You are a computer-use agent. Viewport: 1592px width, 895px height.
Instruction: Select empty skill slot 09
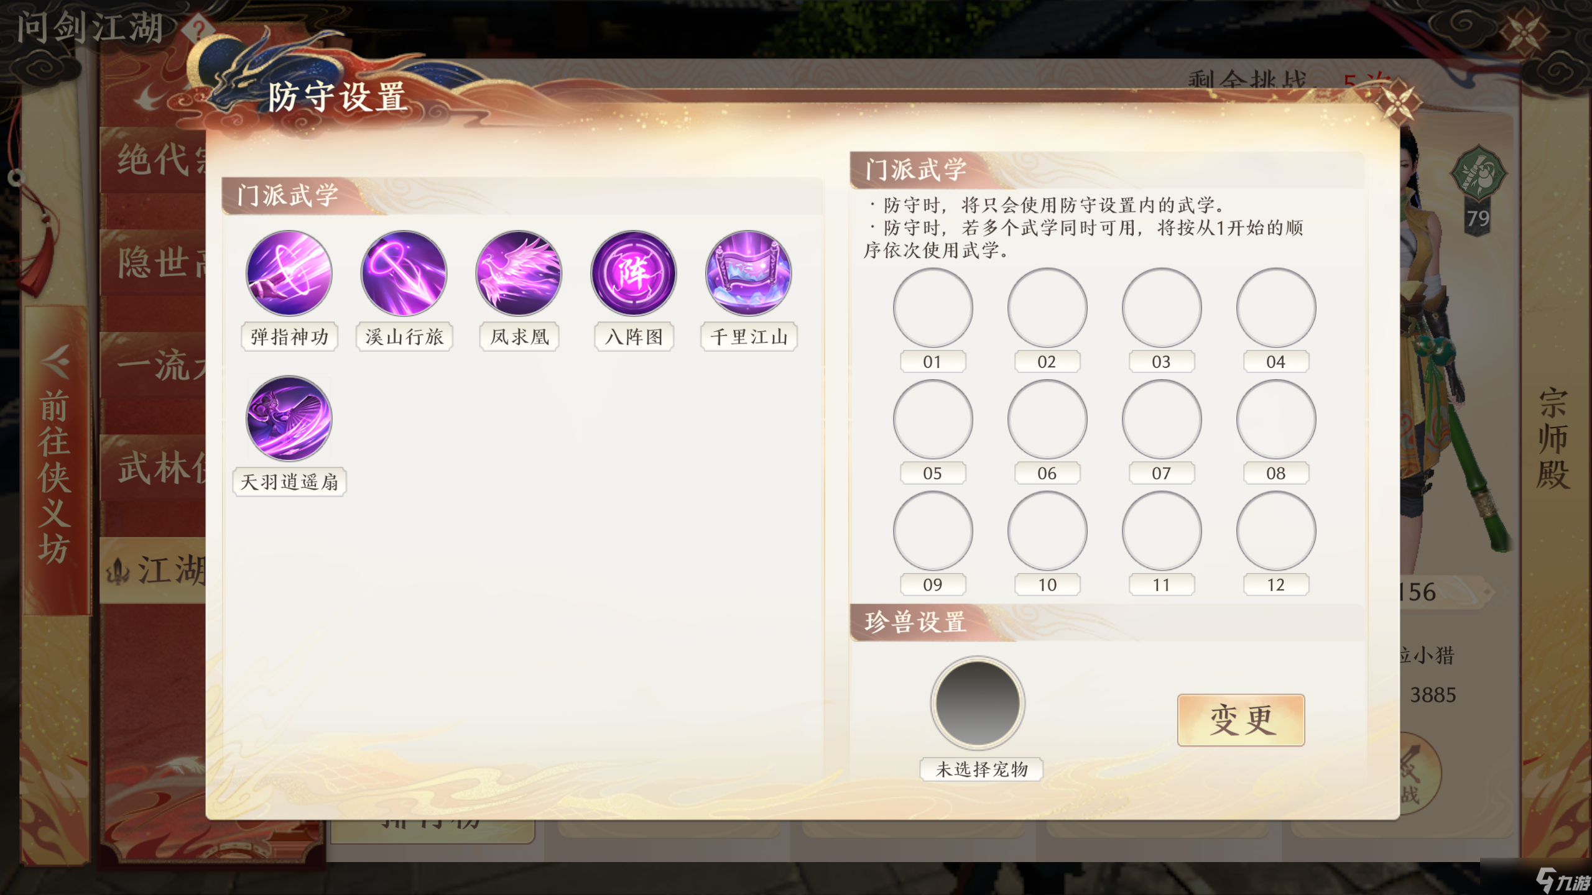pos(933,531)
